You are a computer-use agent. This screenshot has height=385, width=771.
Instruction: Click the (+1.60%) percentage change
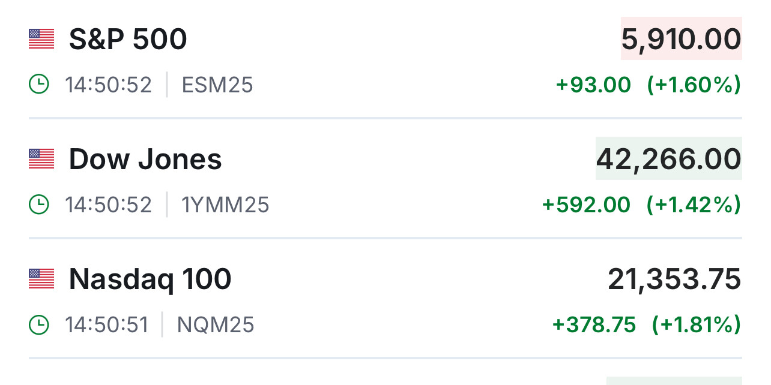pos(694,85)
